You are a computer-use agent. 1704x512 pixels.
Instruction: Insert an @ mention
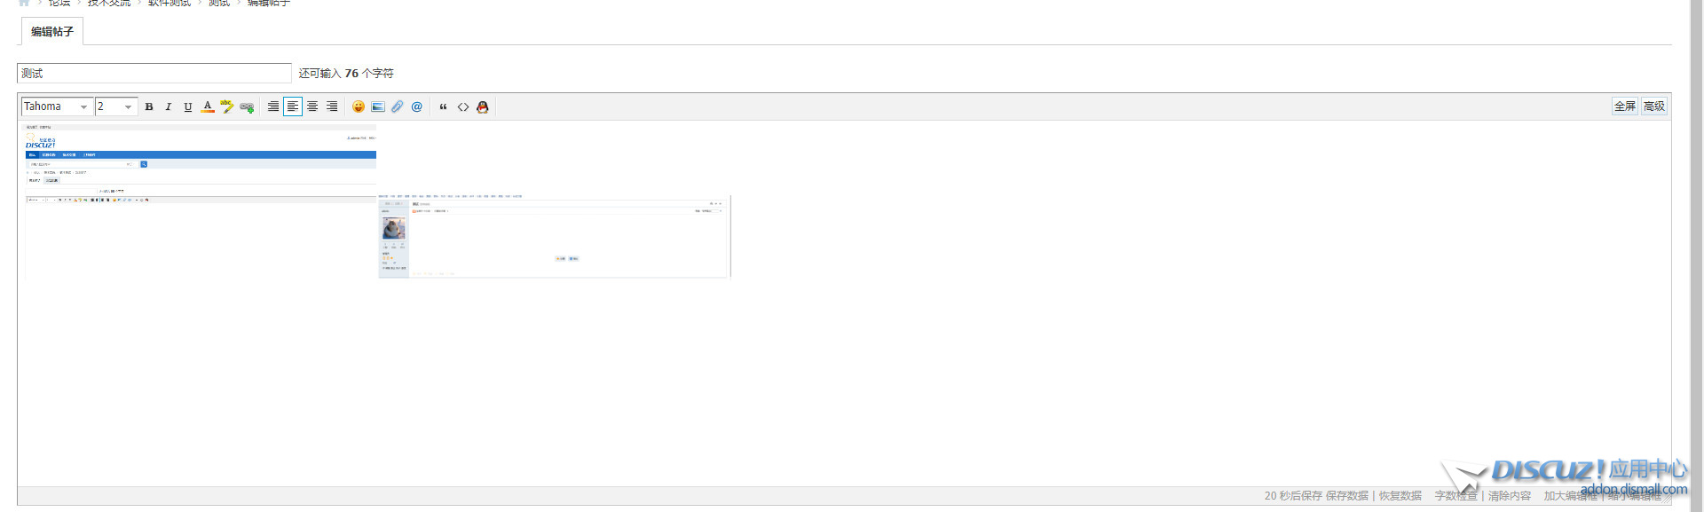tap(417, 106)
